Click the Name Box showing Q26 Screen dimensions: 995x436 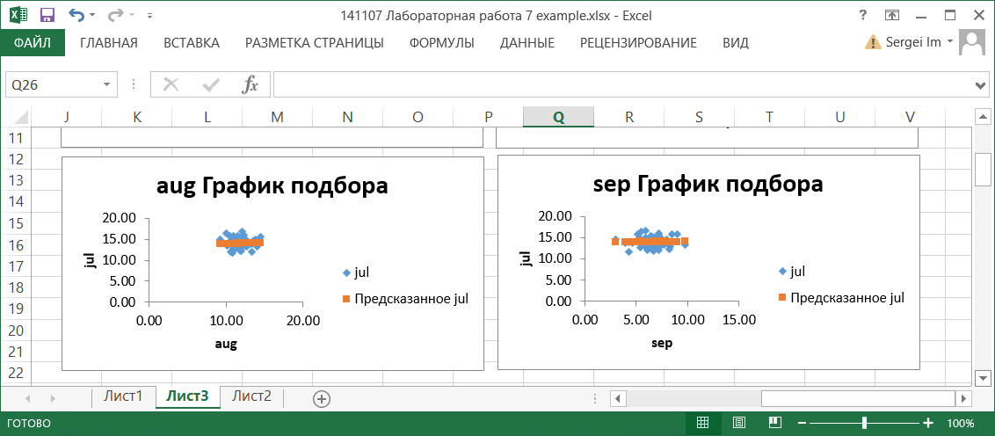click(54, 84)
